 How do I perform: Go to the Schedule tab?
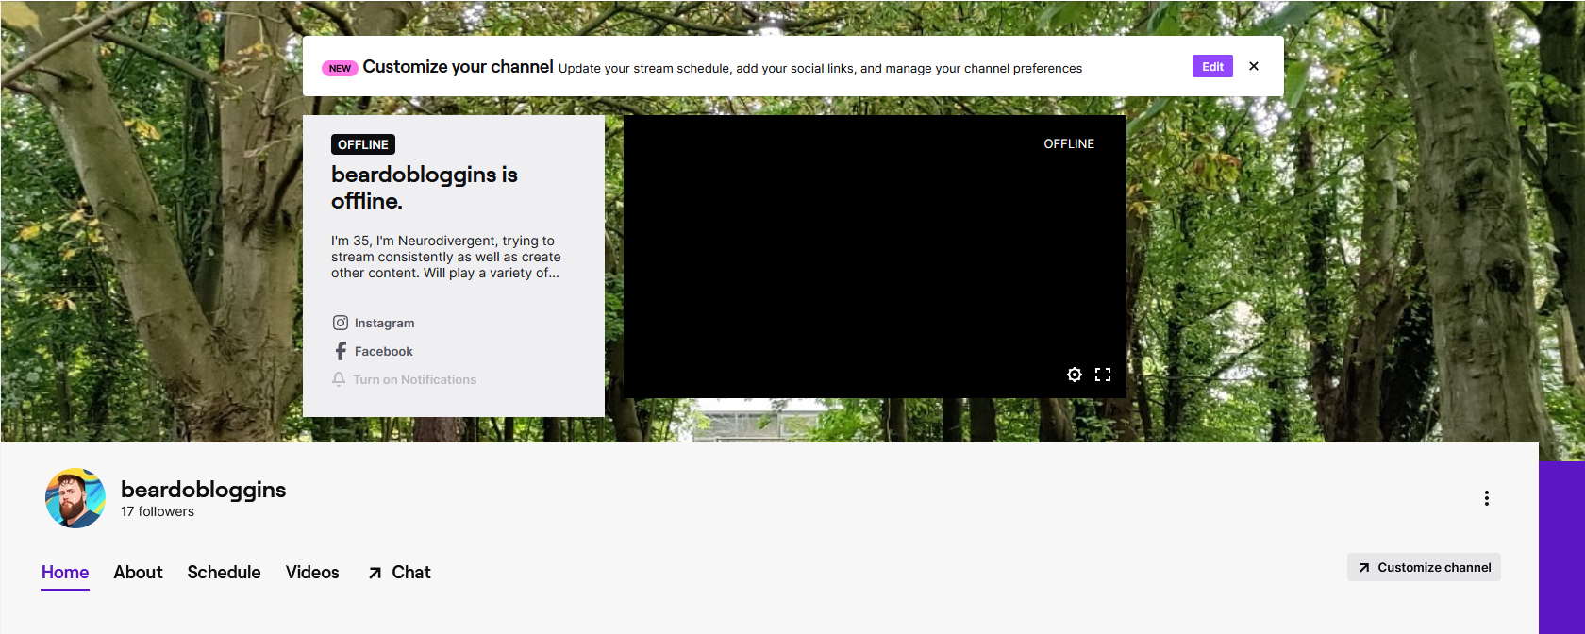tap(224, 573)
